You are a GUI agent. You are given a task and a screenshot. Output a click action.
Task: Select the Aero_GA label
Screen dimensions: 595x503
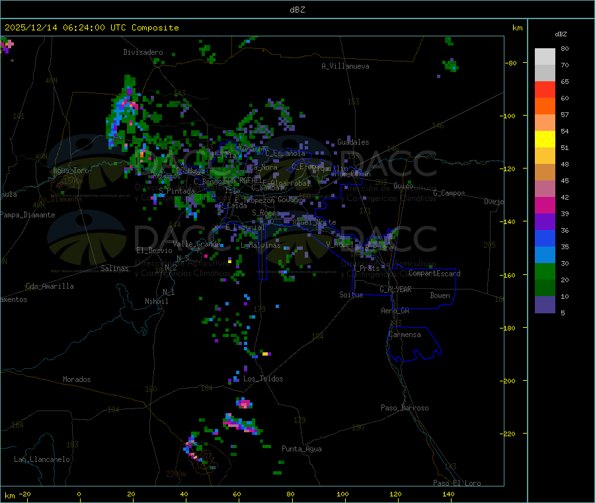click(x=395, y=311)
